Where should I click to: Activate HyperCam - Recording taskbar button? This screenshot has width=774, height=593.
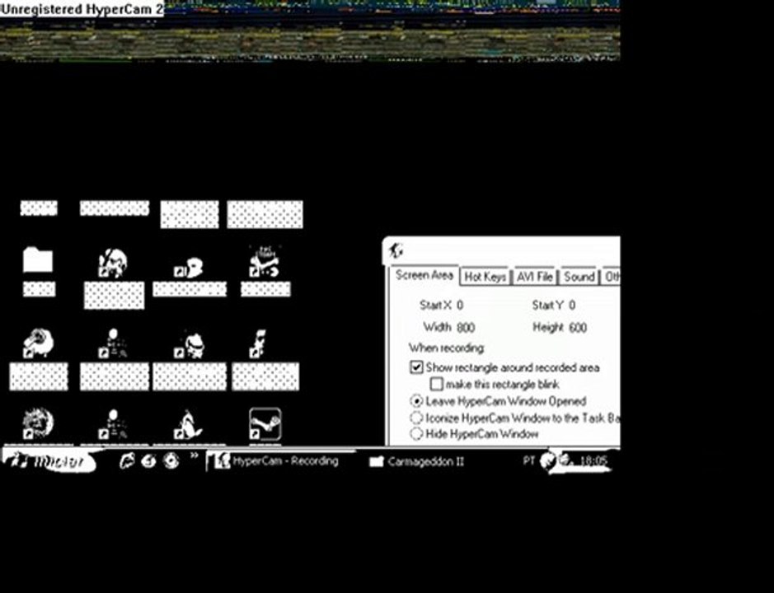point(279,460)
